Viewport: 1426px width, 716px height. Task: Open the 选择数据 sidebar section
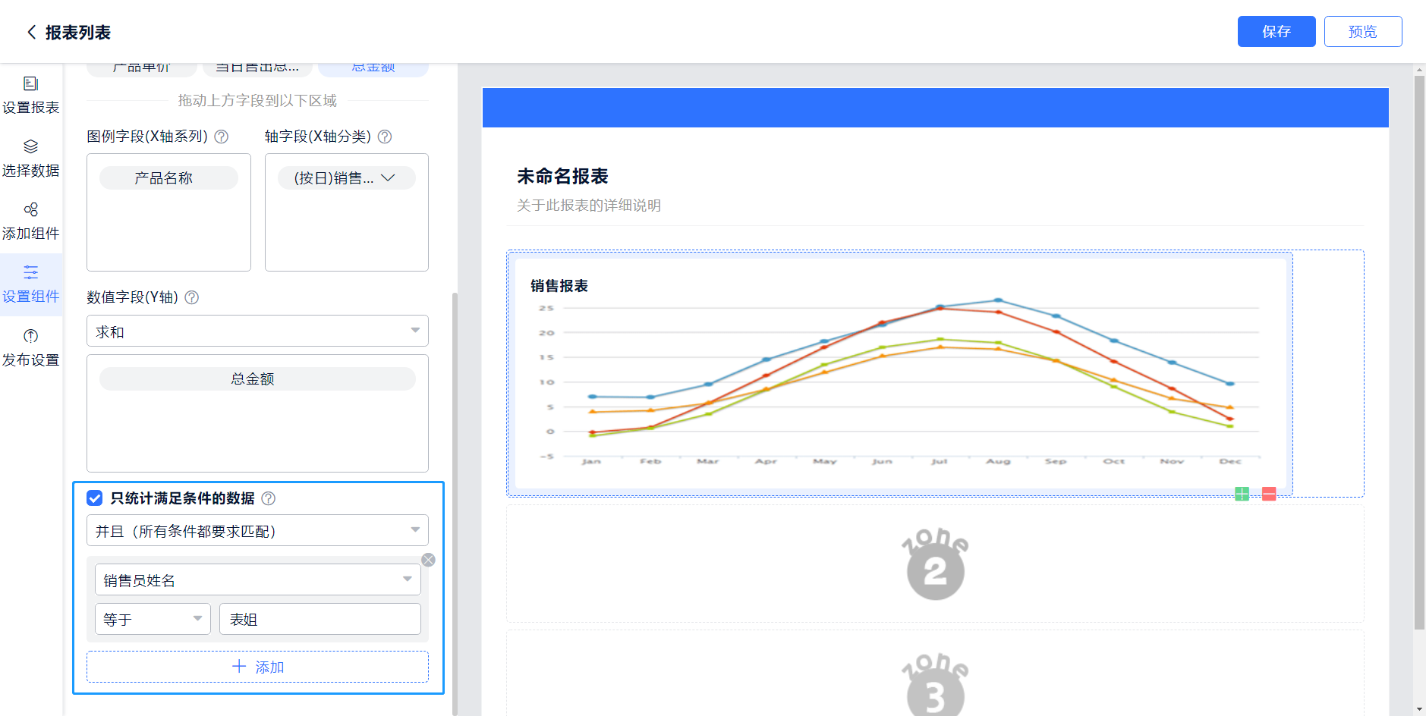pyautogui.click(x=31, y=158)
